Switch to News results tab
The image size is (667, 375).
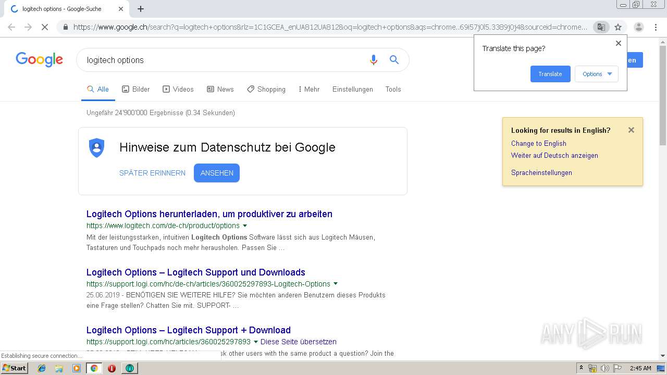click(x=220, y=89)
